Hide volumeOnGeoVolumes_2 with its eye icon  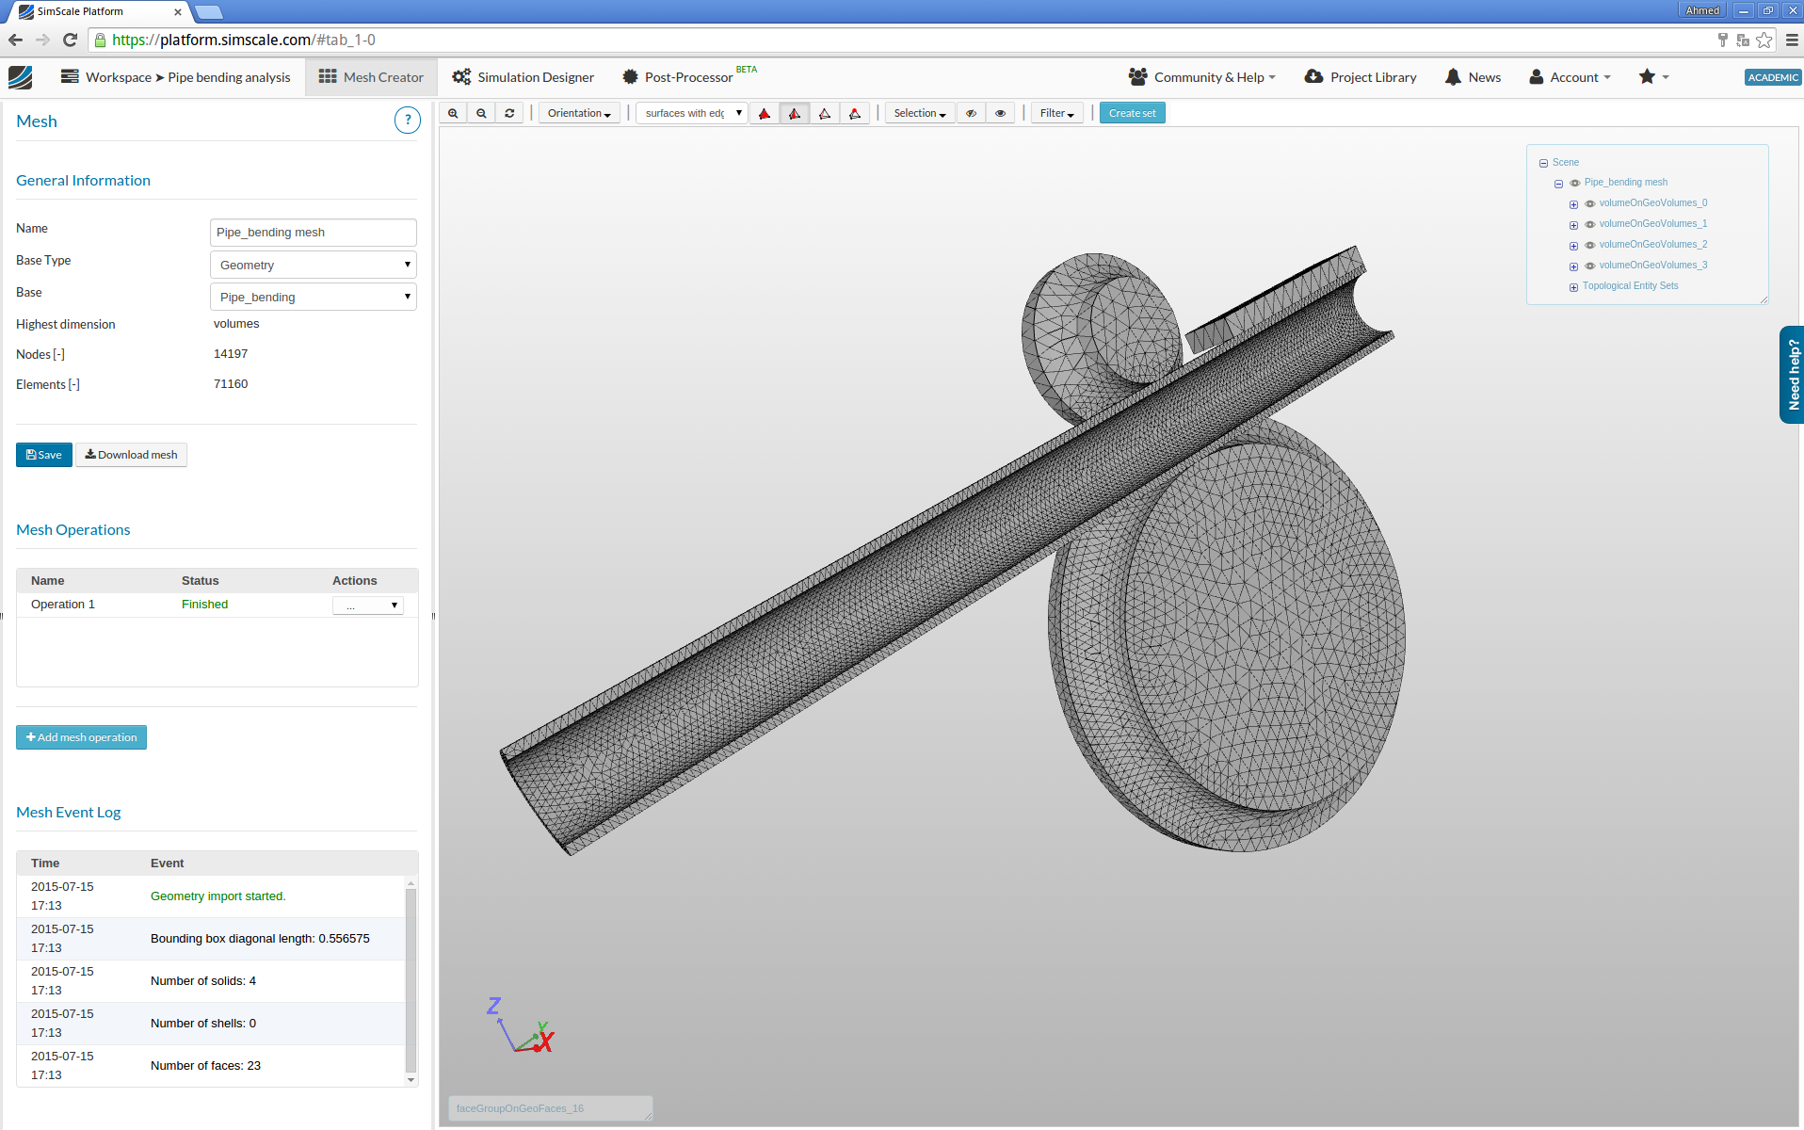(1589, 245)
